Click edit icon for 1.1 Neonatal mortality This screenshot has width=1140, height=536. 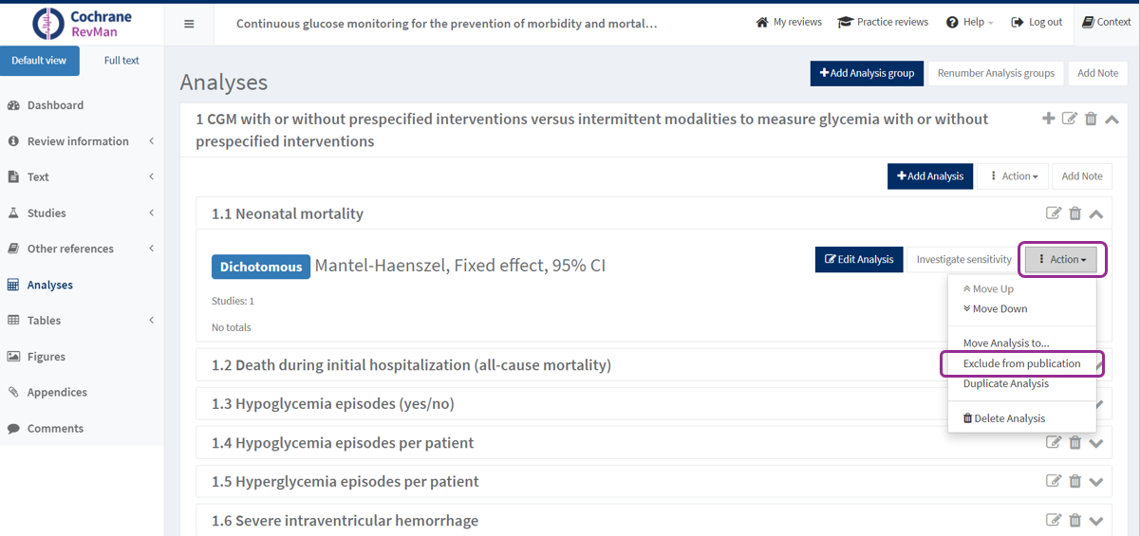click(1054, 213)
